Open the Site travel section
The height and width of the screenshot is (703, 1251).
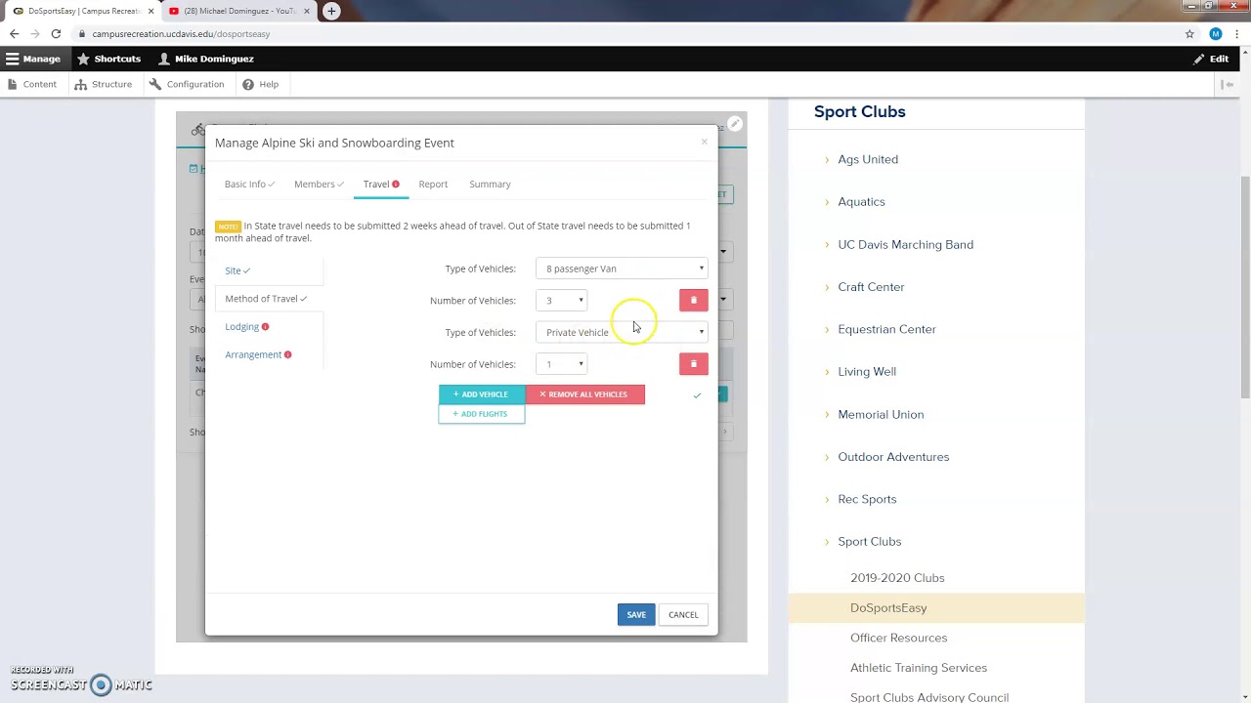237,270
